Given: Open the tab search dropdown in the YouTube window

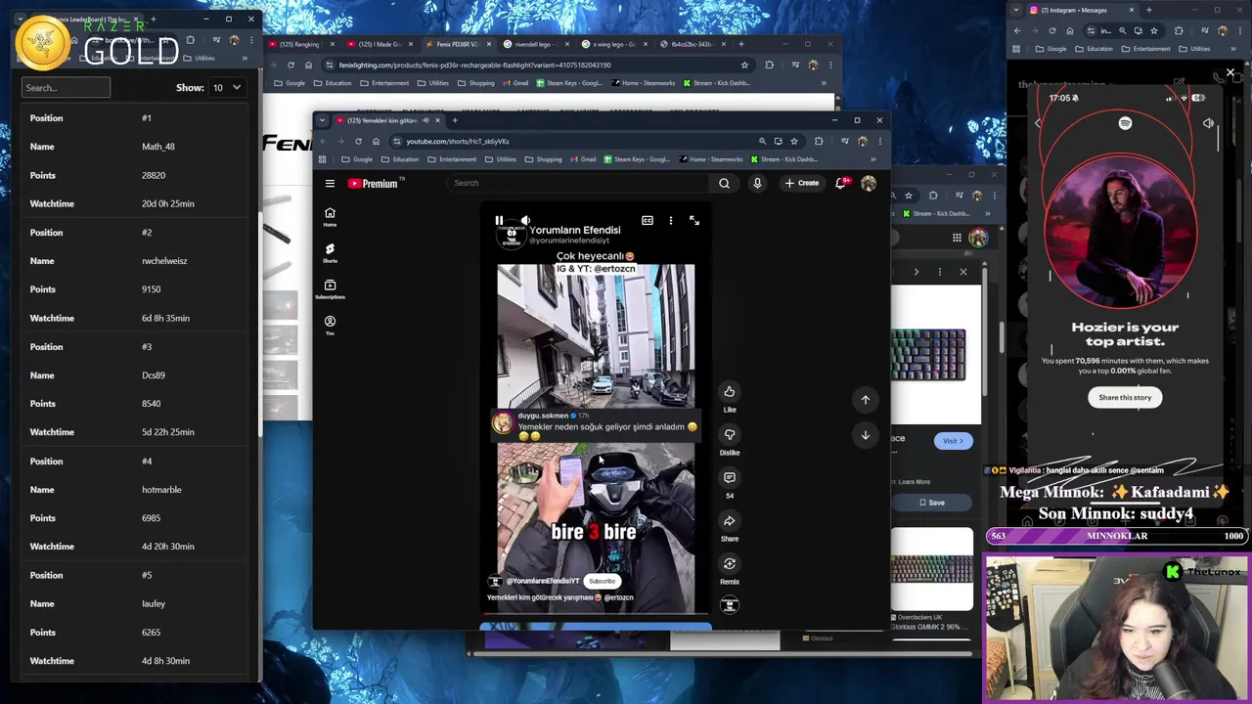Looking at the screenshot, I should [322, 120].
